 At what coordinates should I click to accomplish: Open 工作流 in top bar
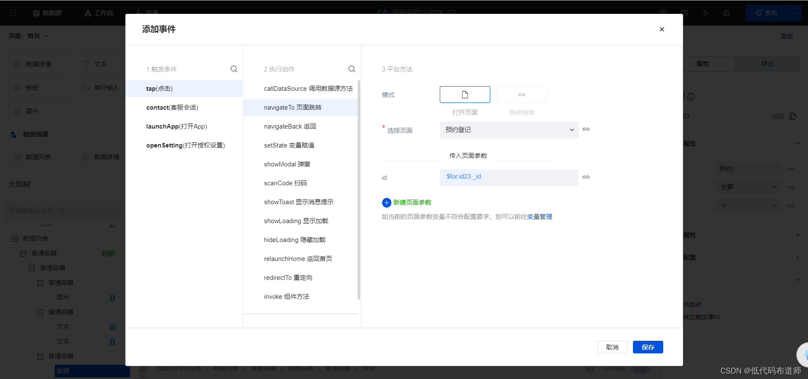pyautogui.click(x=99, y=13)
